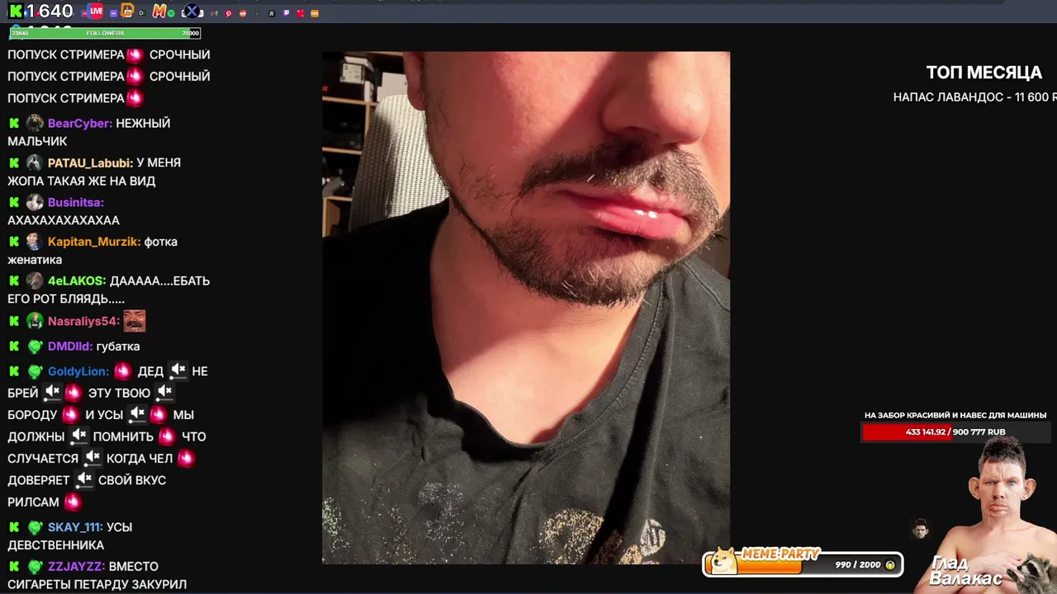Click the small face icon above the Meme Party bar

[921, 529]
